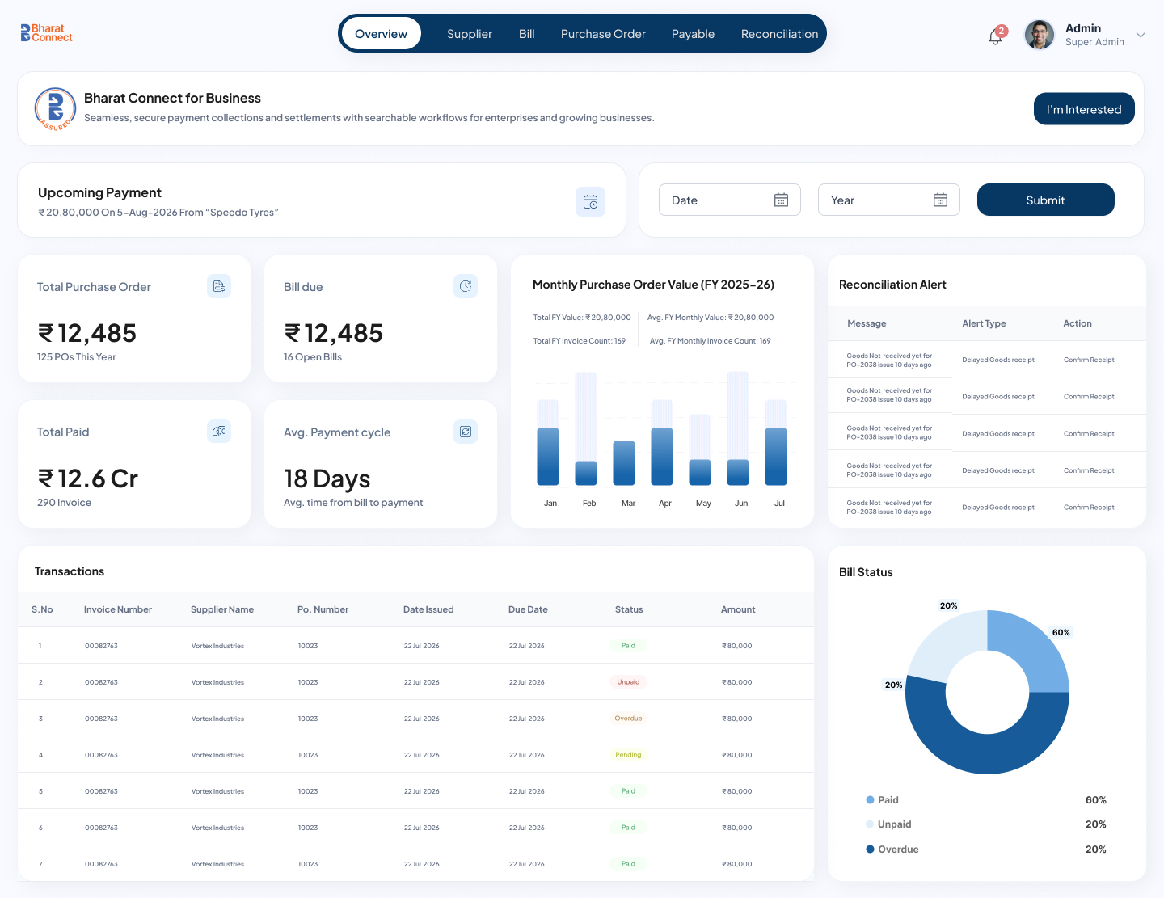Open the Upcoming Payment calendar icon
Image resolution: width=1164 pixels, height=898 pixels.
(590, 201)
